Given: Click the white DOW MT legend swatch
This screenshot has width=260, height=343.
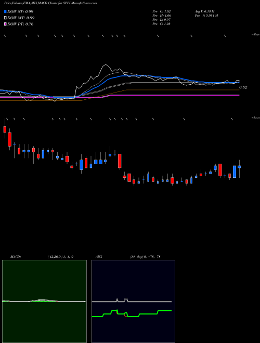Looking at the screenshot, I should (5, 18).
